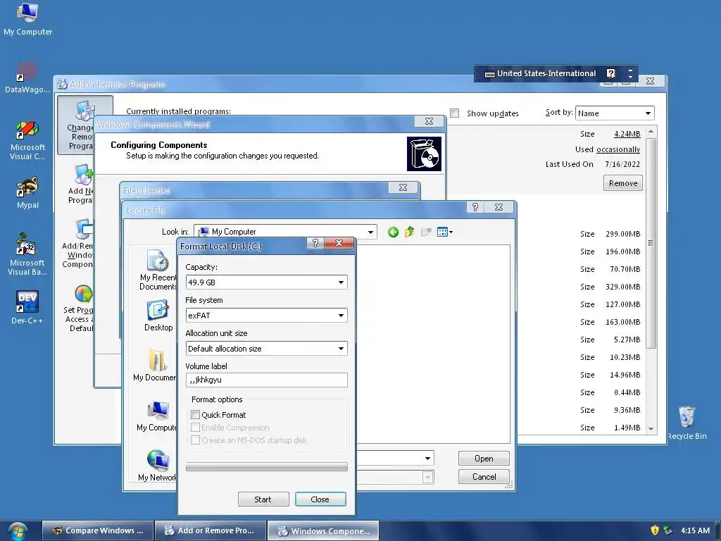Open the View Menu icon in Locate File
This screenshot has height=541, width=721.
[x=444, y=232]
